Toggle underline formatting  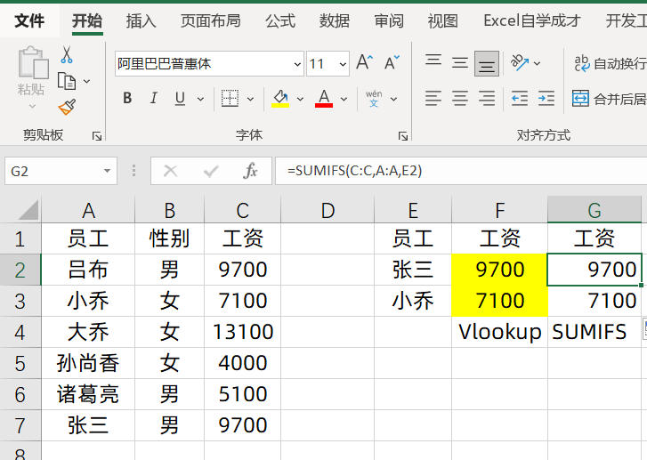pyautogui.click(x=180, y=98)
